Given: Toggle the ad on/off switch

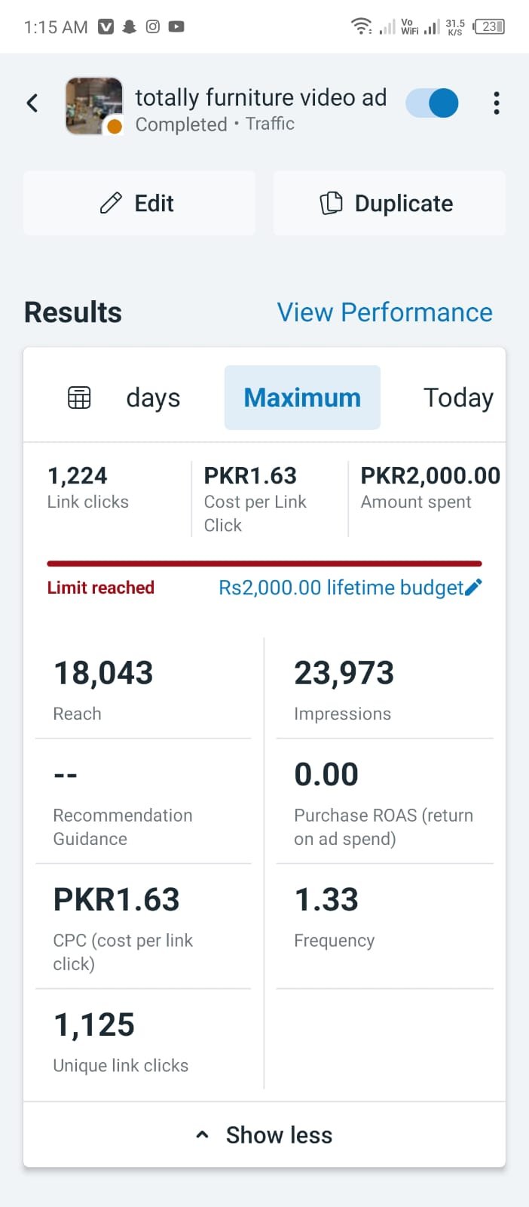Looking at the screenshot, I should pos(433,103).
